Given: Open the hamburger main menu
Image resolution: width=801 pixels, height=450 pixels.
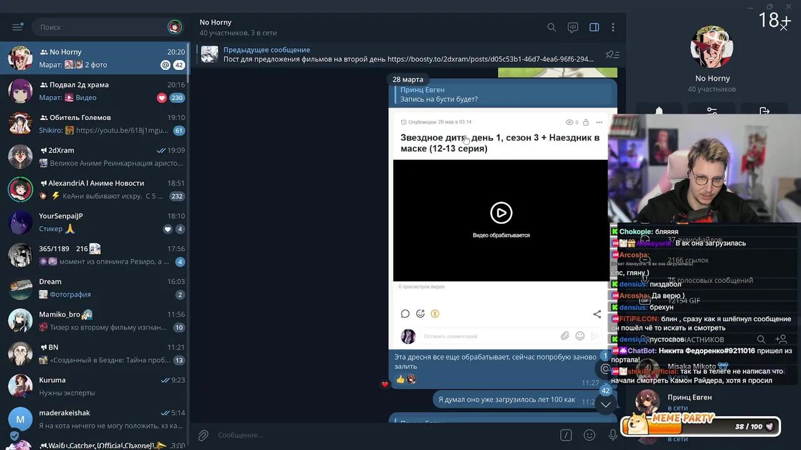Looking at the screenshot, I should point(18,27).
